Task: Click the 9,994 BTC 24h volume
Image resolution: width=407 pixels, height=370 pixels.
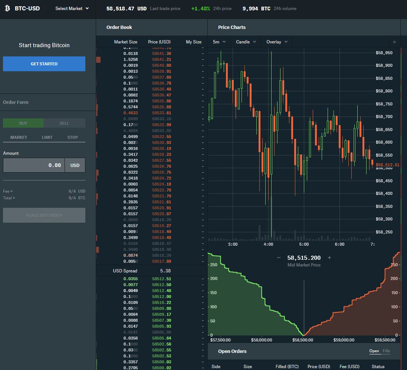Action: click(256, 9)
